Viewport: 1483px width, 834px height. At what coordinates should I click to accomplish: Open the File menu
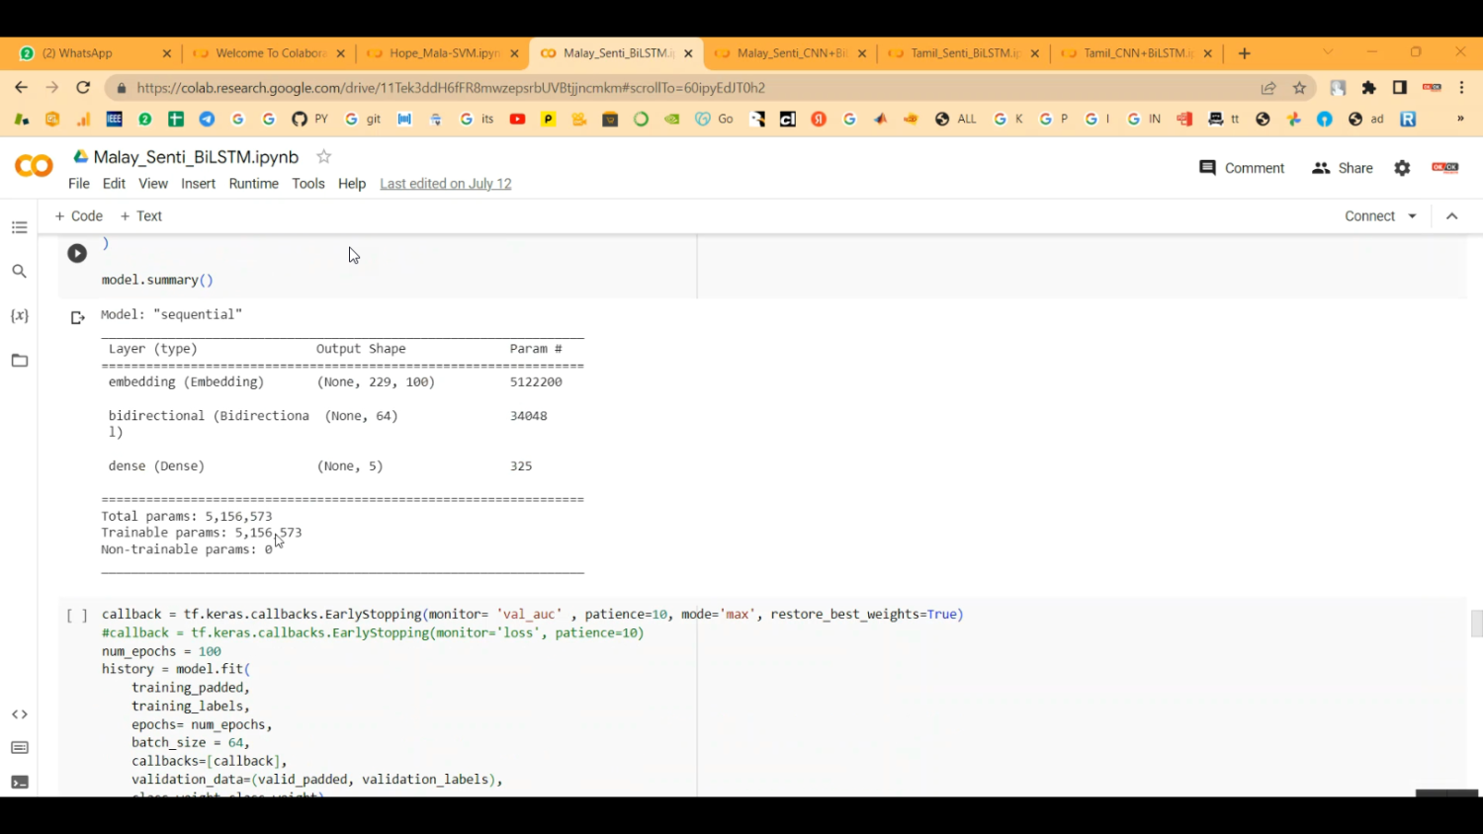point(79,184)
